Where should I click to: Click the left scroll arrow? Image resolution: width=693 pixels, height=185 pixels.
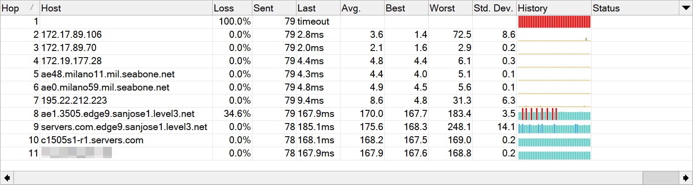(7, 178)
